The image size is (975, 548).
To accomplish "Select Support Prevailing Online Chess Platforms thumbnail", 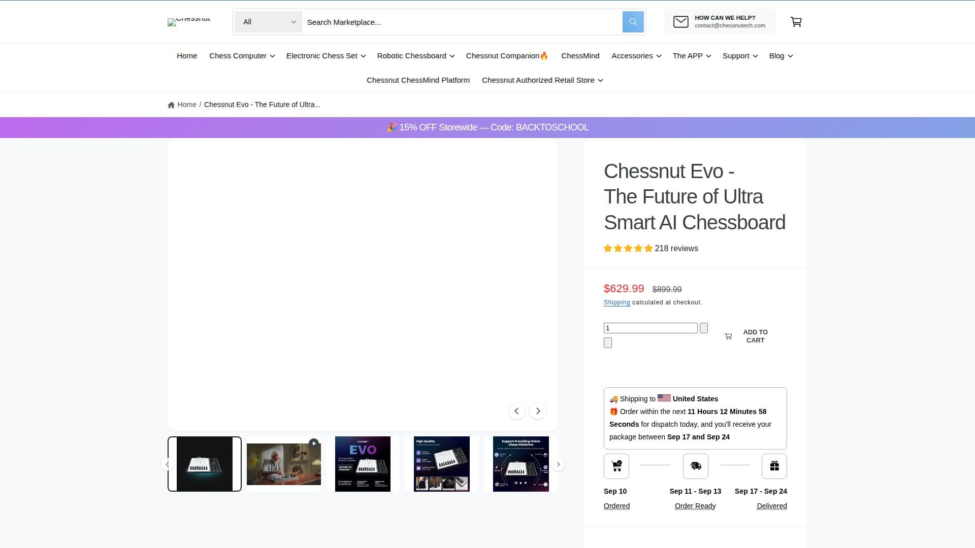I will coord(521,464).
